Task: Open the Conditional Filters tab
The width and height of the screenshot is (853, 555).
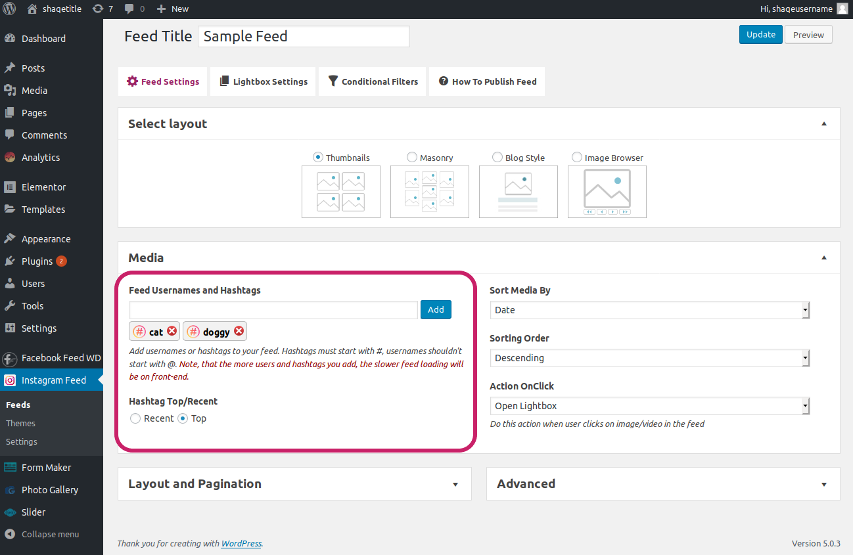Action: 372,81
